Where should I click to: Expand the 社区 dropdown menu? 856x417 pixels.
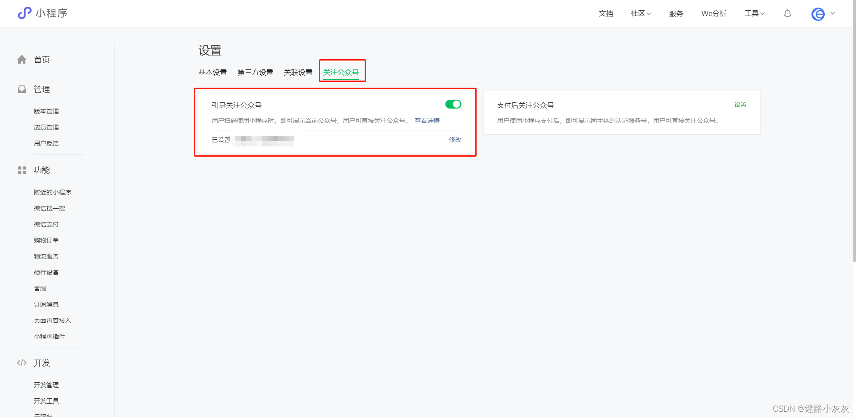point(641,13)
